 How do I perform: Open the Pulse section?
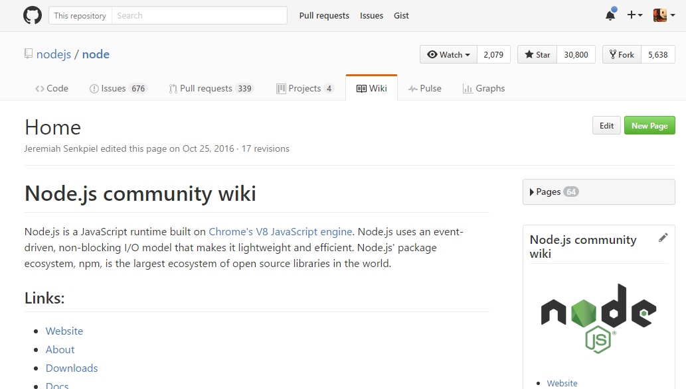coord(425,87)
